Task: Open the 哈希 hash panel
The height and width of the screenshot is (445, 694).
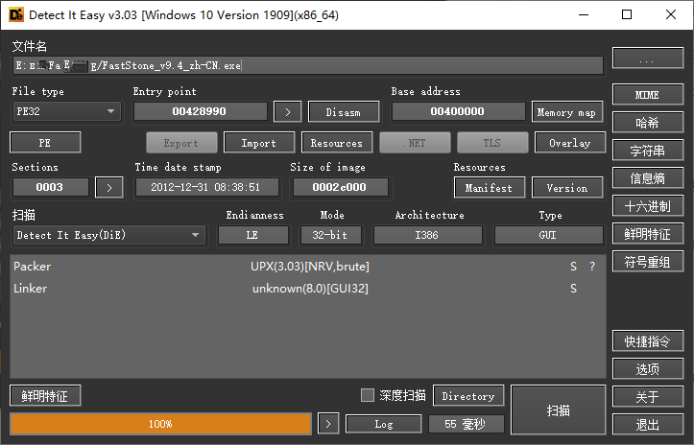Action: coord(648,123)
